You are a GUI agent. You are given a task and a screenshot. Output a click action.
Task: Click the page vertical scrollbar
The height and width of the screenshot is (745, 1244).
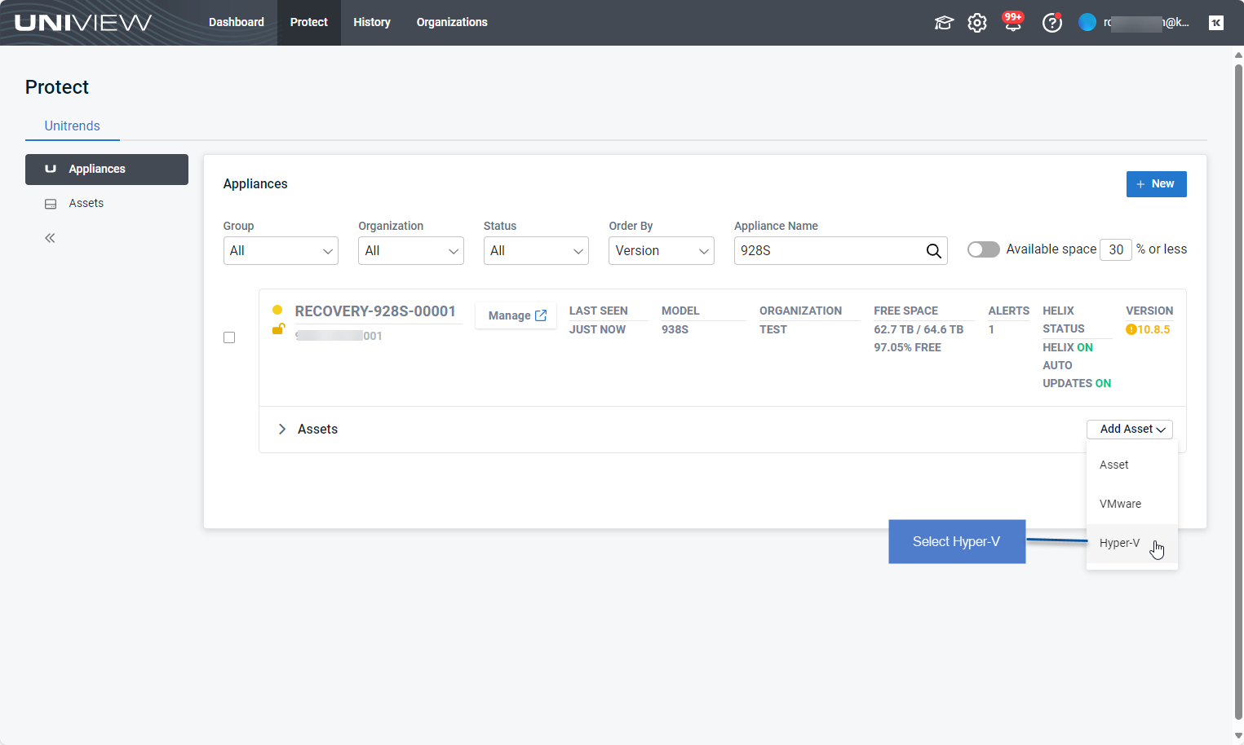pyautogui.click(x=1238, y=391)
